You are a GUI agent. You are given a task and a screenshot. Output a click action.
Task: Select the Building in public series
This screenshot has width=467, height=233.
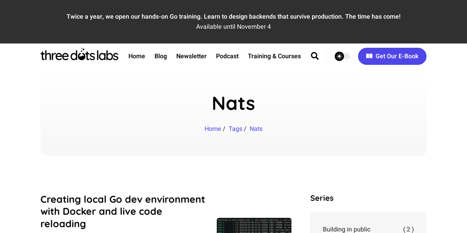click(346, 229)
